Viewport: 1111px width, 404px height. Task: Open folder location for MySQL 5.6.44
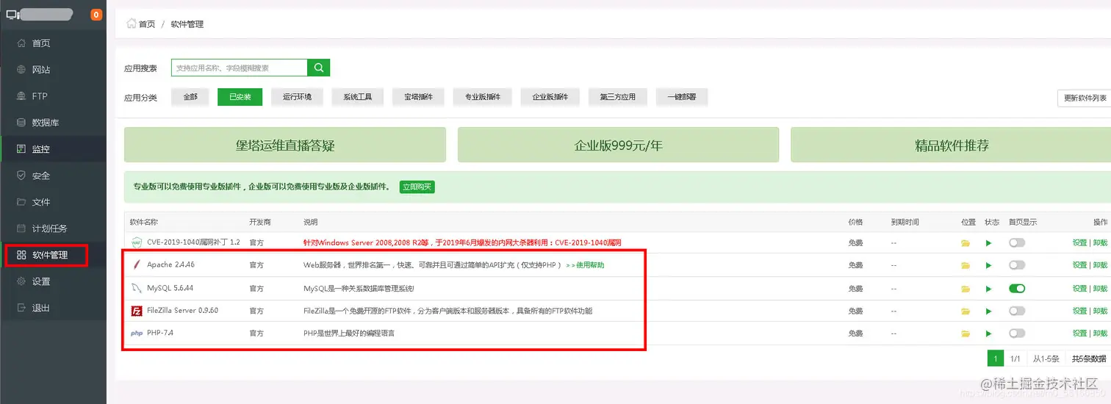click(966, 289)
